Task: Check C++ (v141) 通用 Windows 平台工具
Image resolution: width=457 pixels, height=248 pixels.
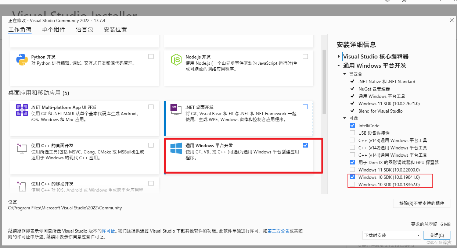Action: 352,155
